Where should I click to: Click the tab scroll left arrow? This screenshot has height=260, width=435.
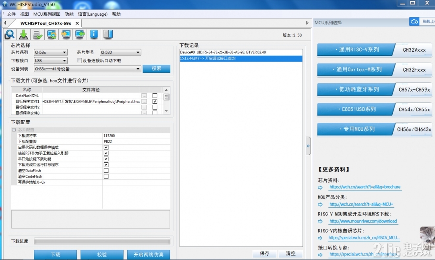5,23
